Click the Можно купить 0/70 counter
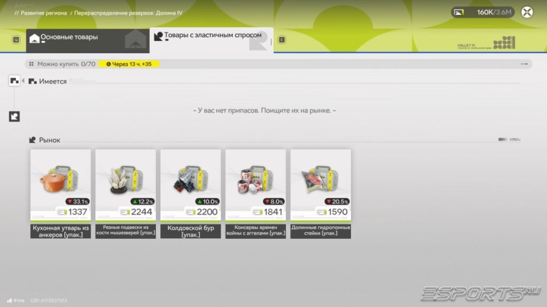 [62, 64]
